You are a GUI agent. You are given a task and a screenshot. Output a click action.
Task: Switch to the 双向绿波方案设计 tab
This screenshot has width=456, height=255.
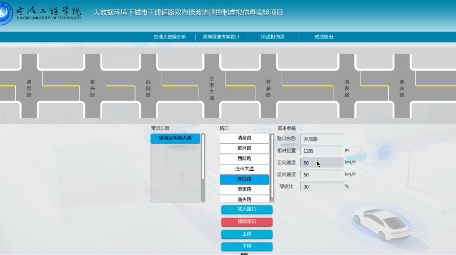221,37
